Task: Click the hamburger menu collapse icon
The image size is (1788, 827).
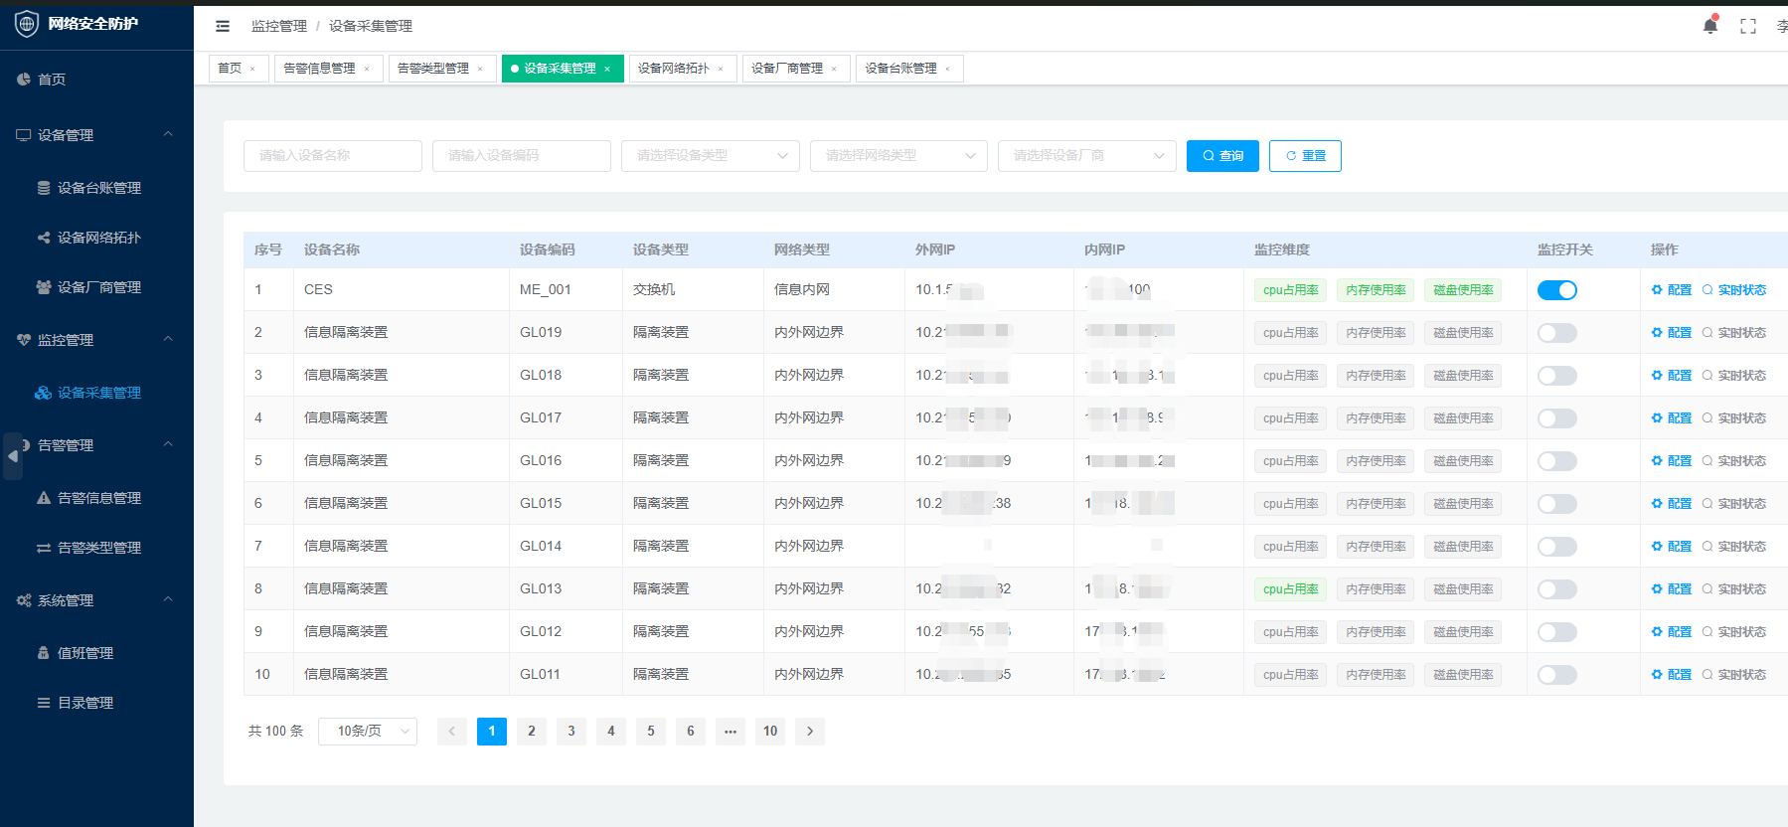Action: click(x=223, y=26)
